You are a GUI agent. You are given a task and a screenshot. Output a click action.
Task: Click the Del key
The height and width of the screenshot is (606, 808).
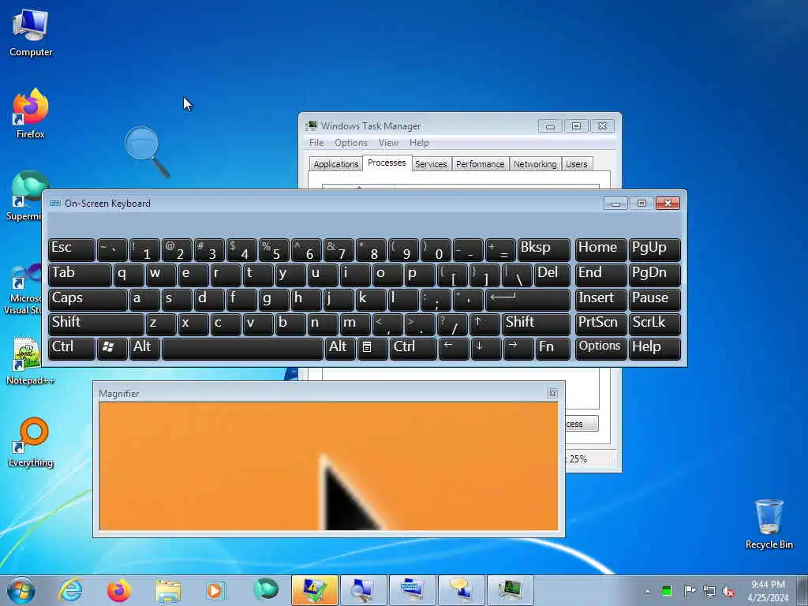(552, 275)
